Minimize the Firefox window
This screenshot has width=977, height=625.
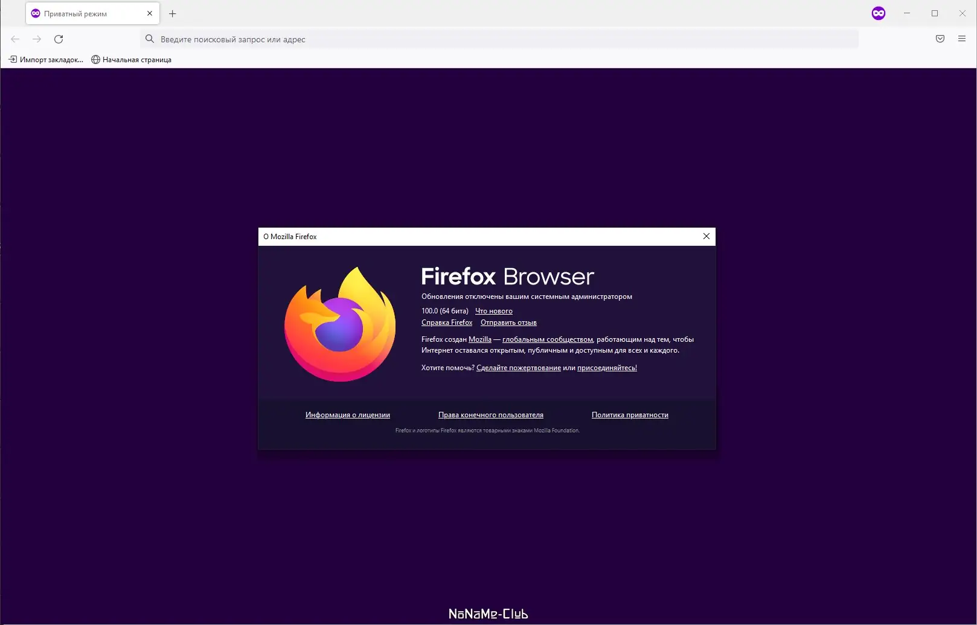(x=907, y=13)
